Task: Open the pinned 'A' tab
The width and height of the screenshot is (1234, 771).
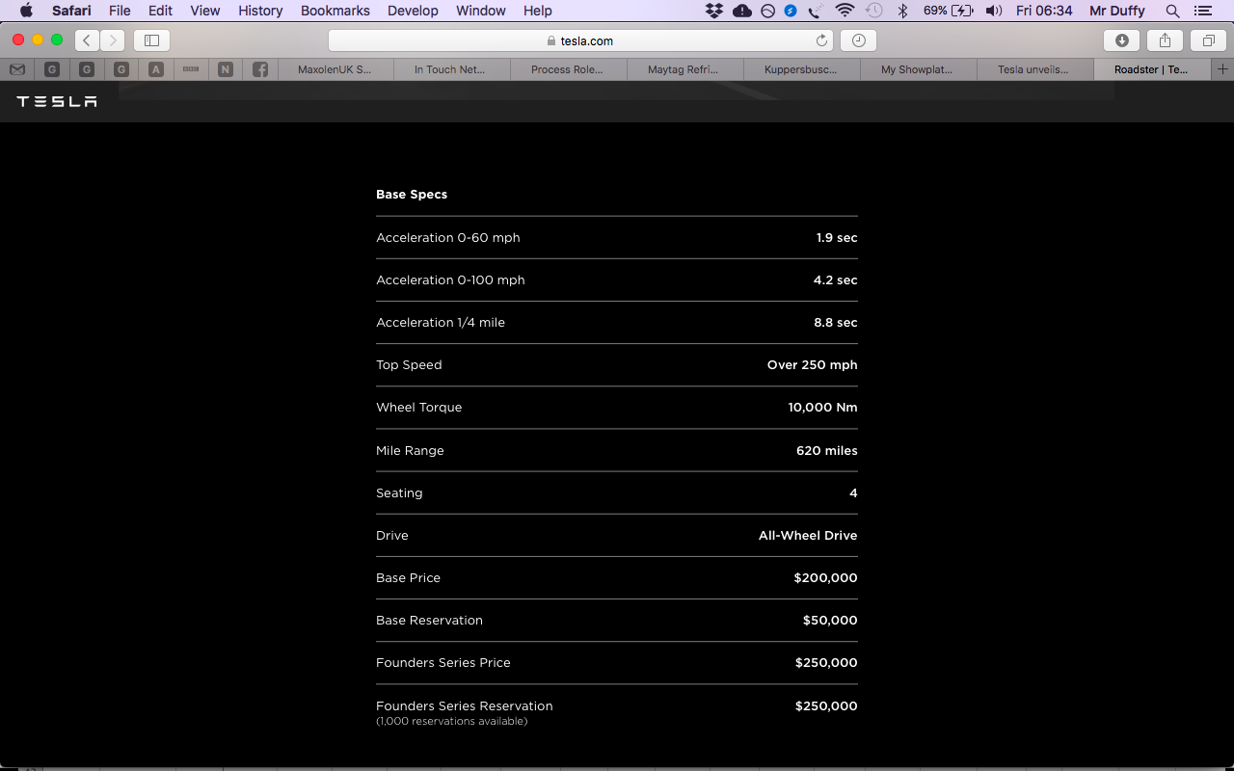Action: pyautogui.click(x=156, y=69)
